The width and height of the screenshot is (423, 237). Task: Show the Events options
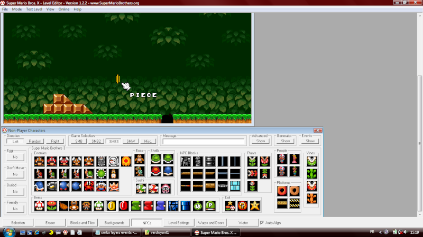pos(310,141)
